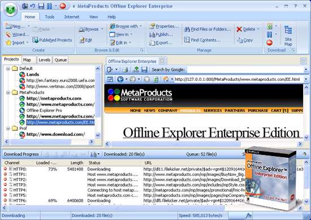Click the project tree vertical scrollbar down arrow
The height and width of the screenshot is (220, 311).
tap(98, 135)
